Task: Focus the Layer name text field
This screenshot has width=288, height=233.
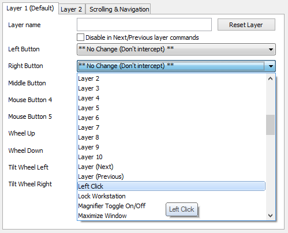Action: pyautogui.click(x=144, y=25)
